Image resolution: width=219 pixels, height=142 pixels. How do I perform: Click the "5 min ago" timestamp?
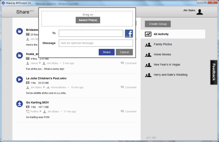(68, 63)
